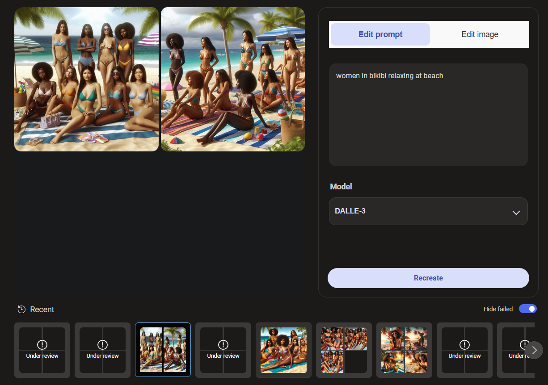Select the four-image sunset recent thumbnail
548x385 pixels.
[405, 350]
